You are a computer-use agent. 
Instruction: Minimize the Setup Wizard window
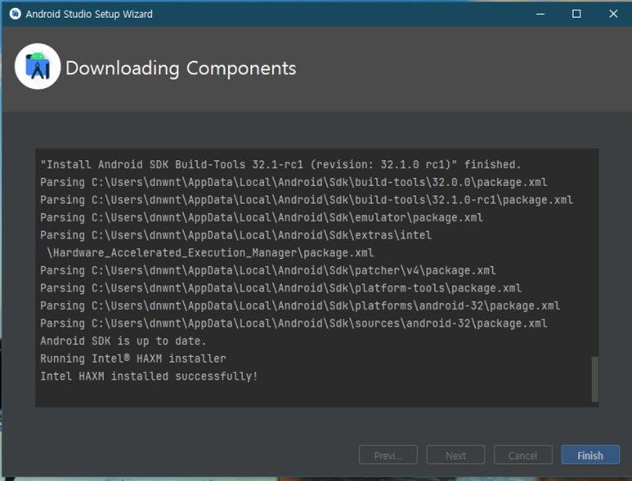point(540,14)
